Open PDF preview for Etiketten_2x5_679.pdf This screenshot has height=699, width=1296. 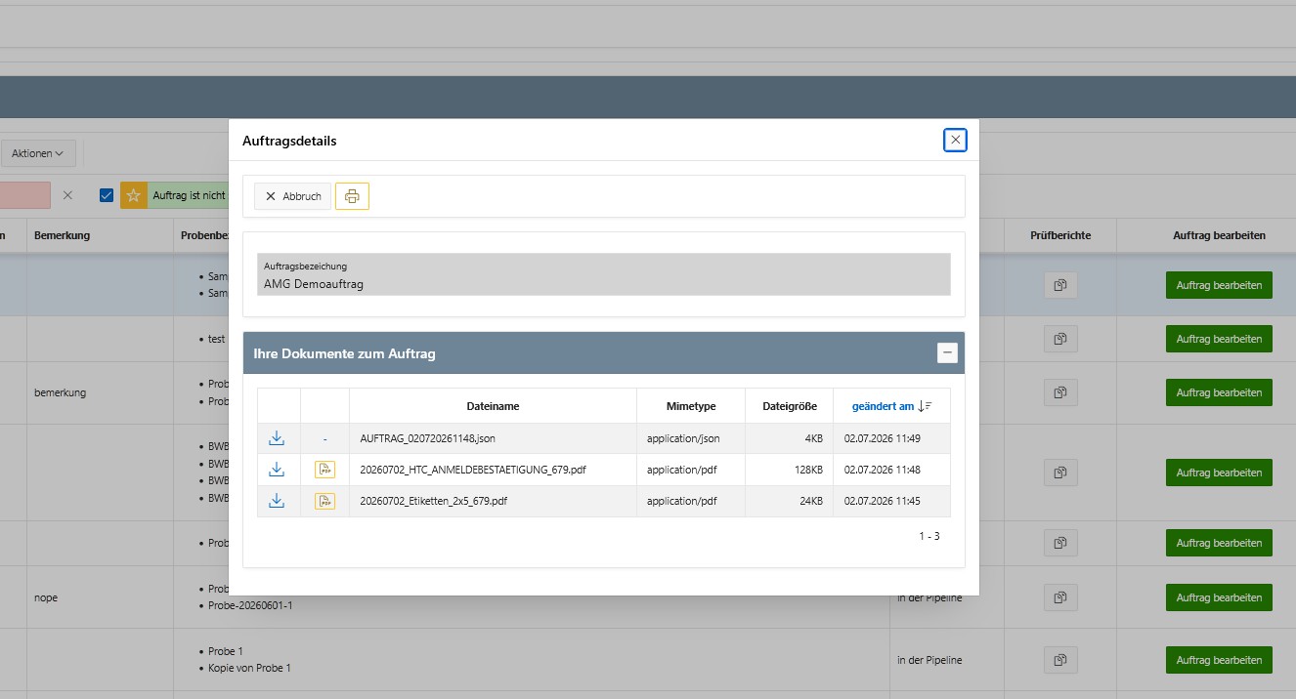click(324, 501)
